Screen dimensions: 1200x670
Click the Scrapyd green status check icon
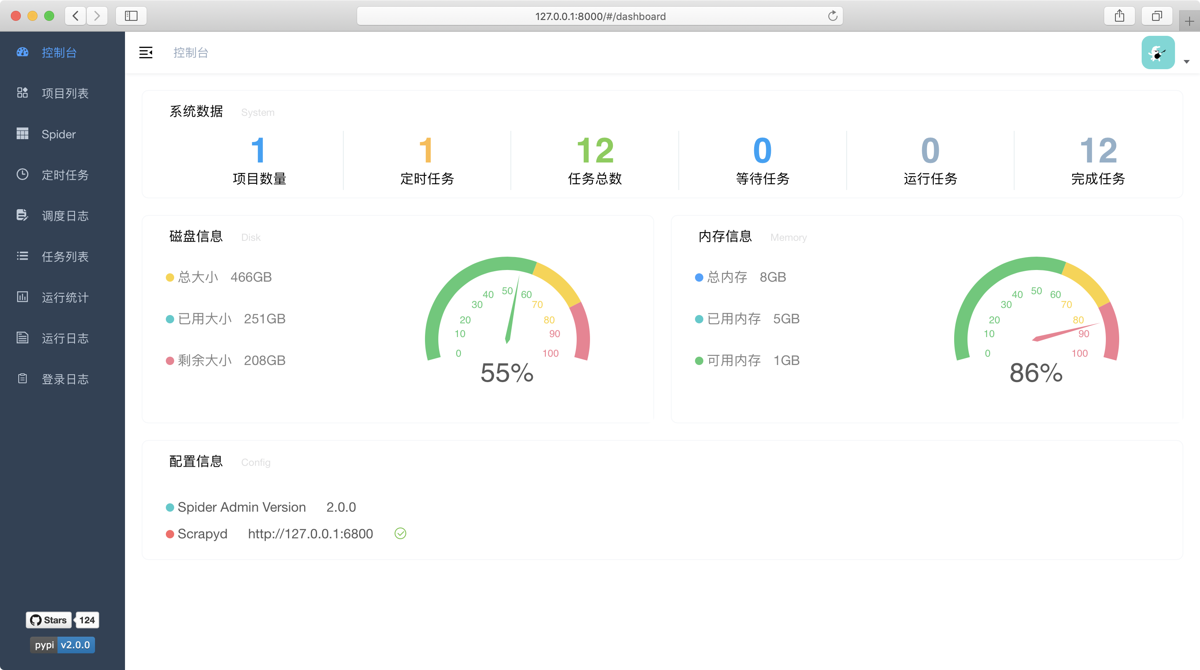(400, 533)
